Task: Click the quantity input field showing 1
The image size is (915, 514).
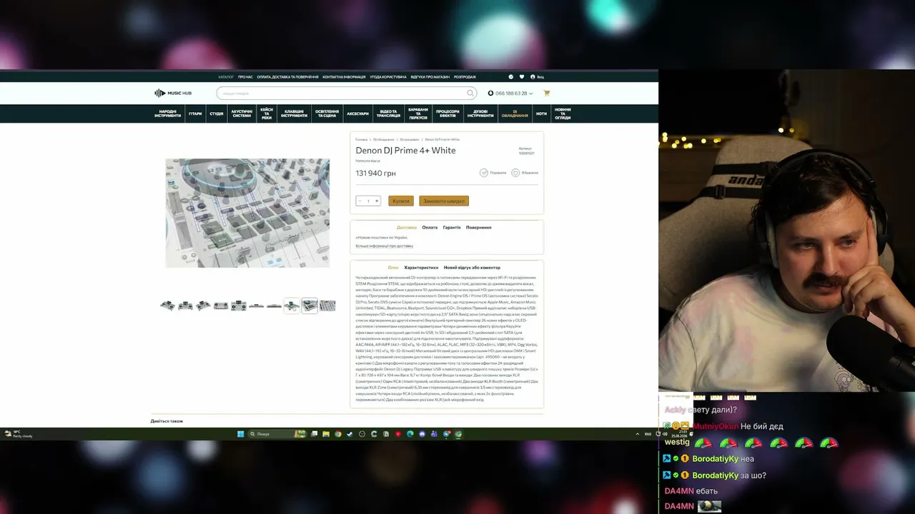Action: pos(368,201)
